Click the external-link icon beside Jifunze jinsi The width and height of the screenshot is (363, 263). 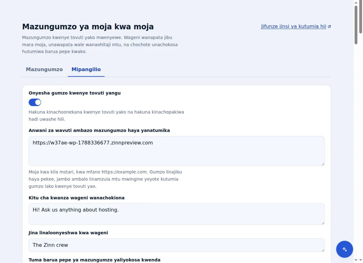coord(329,27)
